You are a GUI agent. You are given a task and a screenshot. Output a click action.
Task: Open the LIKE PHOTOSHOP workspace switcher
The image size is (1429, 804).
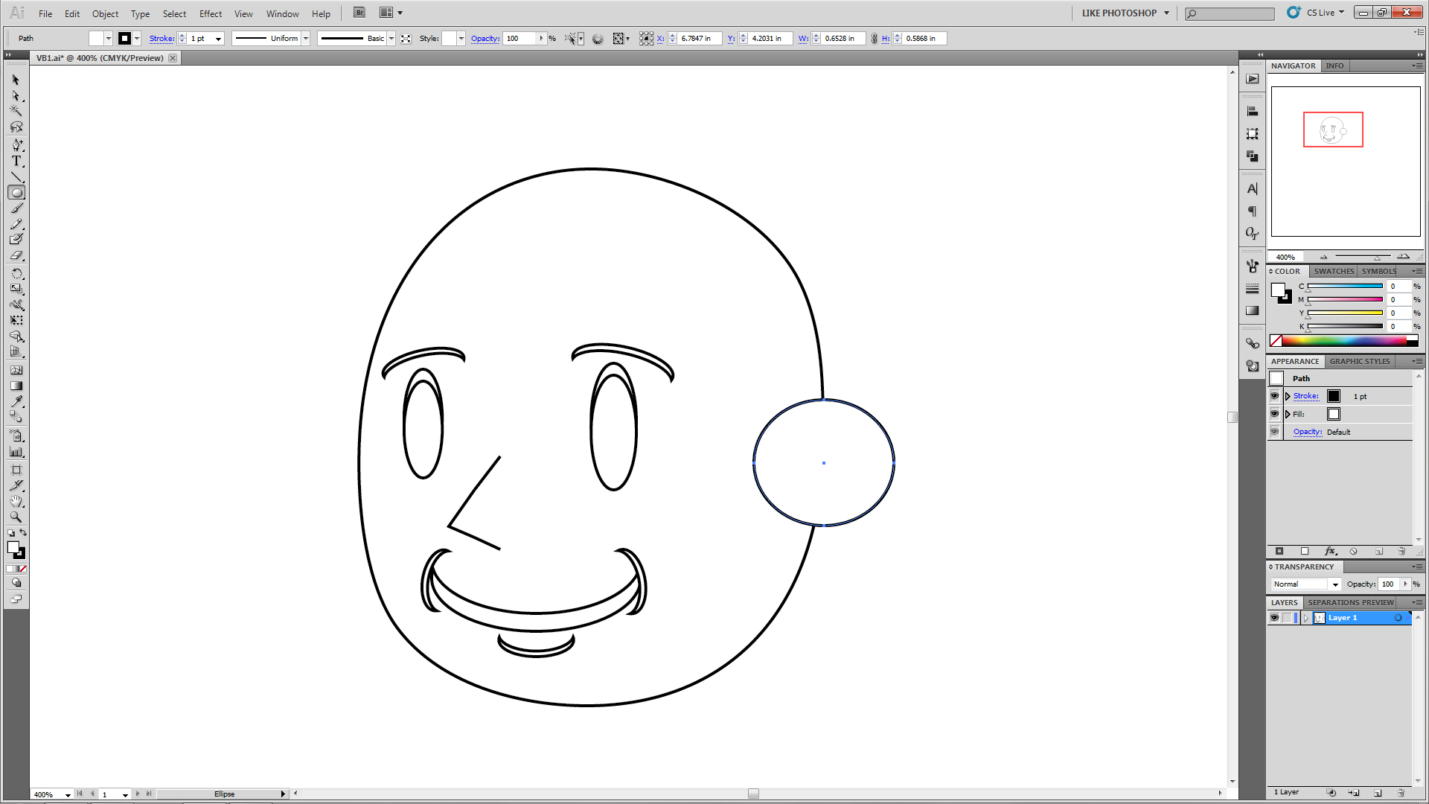point(1125,13)
